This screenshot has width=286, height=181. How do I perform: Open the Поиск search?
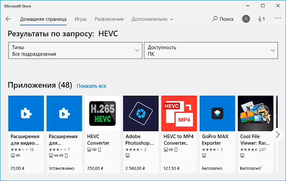223,19
